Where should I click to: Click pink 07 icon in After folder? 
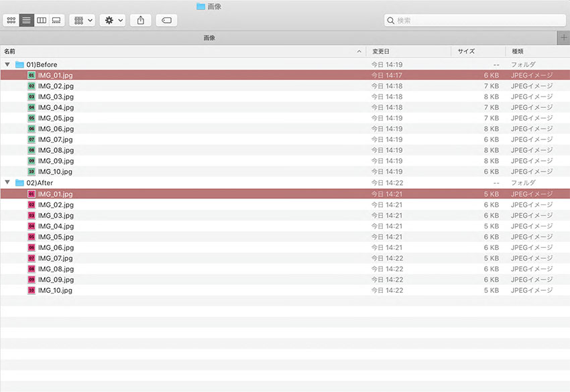click(32, 258)
